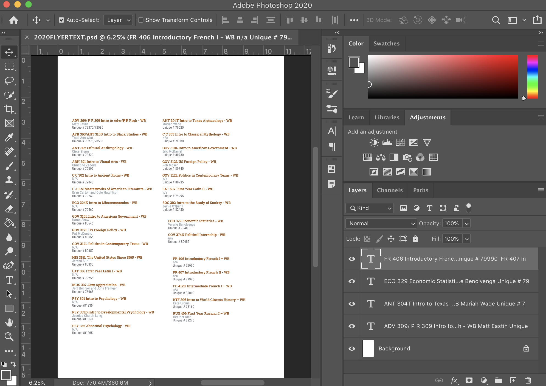Viewport: 546px width, 386px height.
Task: Select the Hand tool
Action: (x=9, y=322)
